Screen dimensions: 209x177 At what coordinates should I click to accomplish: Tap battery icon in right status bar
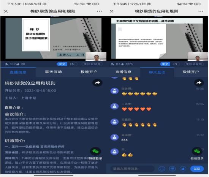pyautogui.click(x=197, y=4)
